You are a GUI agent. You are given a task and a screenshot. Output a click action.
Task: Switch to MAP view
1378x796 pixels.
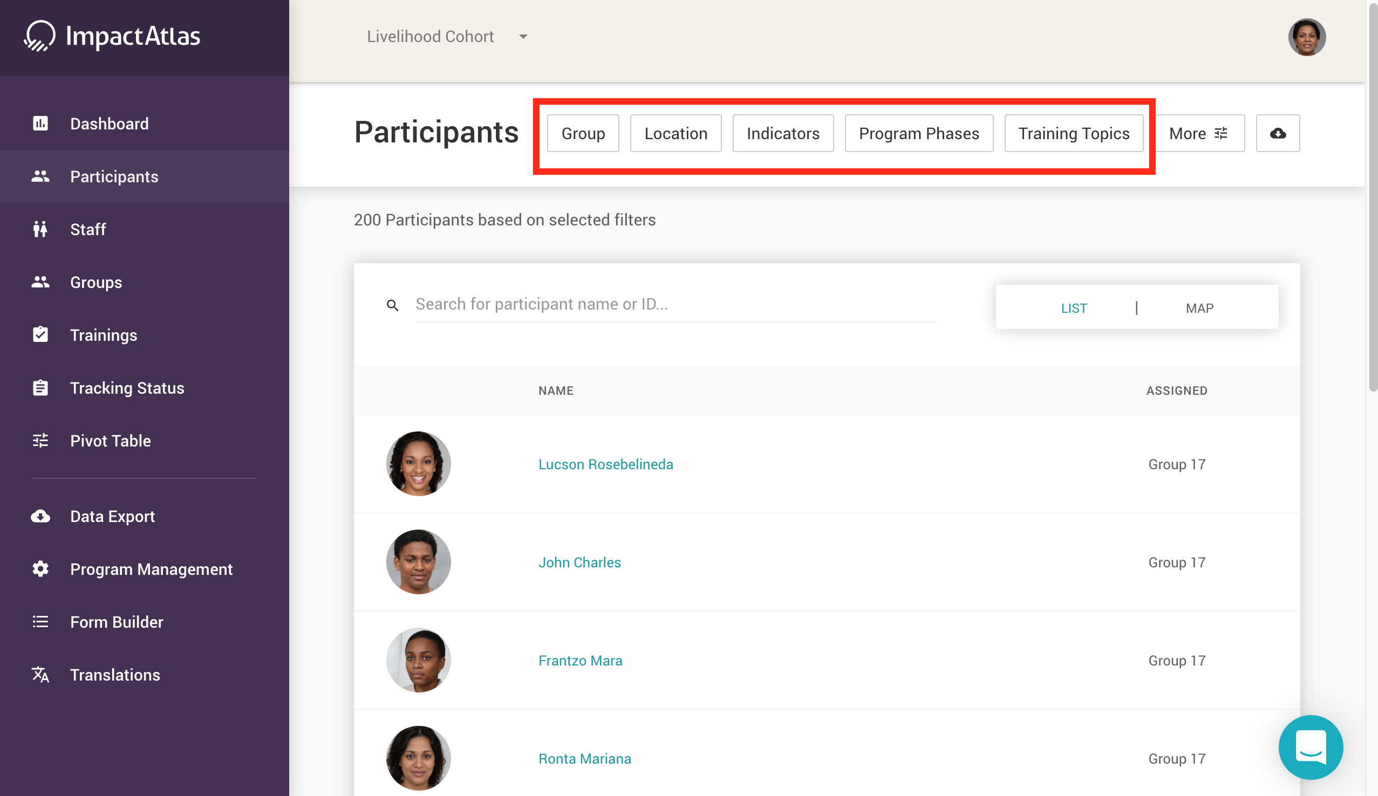tap(1200, 308)
